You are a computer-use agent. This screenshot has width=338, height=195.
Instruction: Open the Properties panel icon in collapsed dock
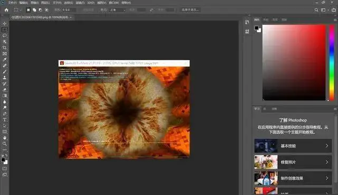[247, 31]
